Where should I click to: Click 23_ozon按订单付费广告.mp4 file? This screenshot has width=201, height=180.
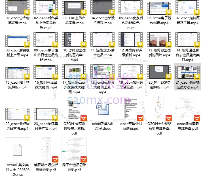point(46,114)
